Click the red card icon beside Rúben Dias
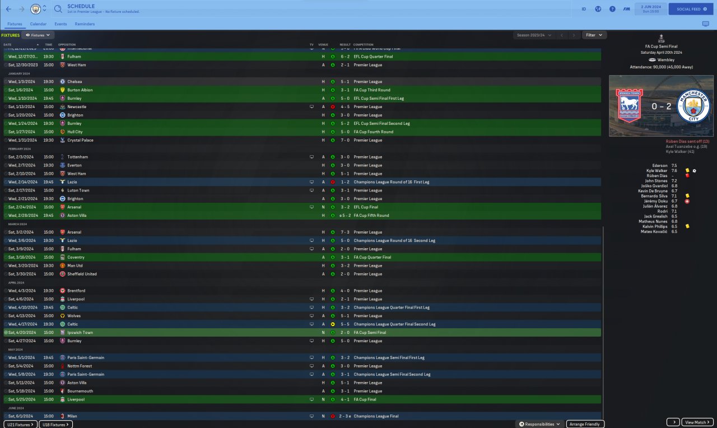 click(x=687, y=175)
